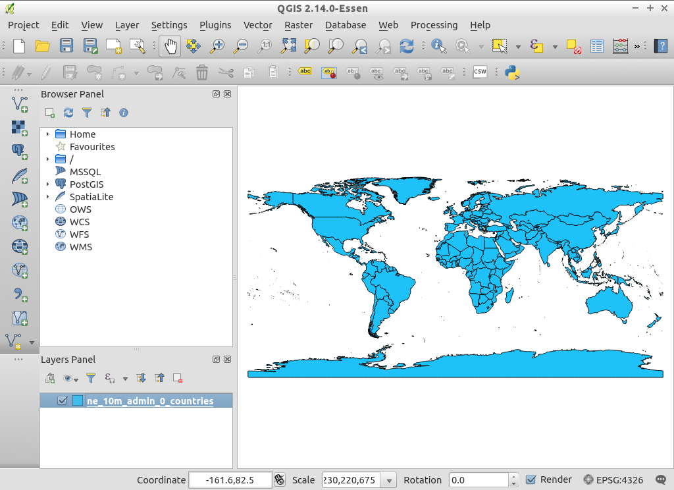Image resolution: width=674 pixels, height=490 pixels.
Task: Click the Refresh map toolbar icon
Action: click(406, 46)
